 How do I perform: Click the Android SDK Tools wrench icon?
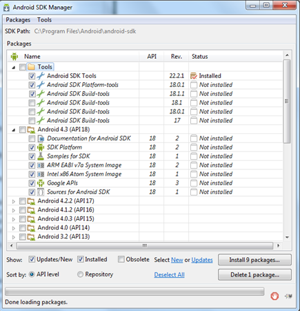pyautogui.click(x=41, y=76)
